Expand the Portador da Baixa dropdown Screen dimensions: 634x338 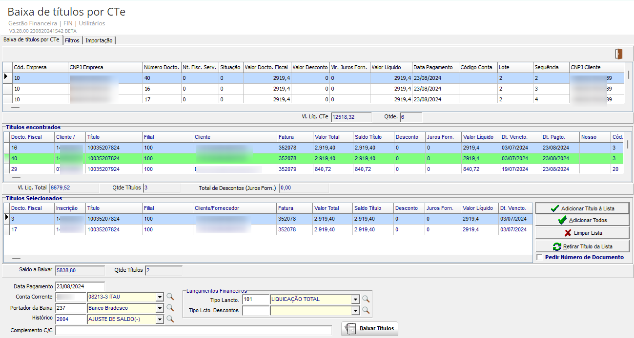[x=160, y=308]
